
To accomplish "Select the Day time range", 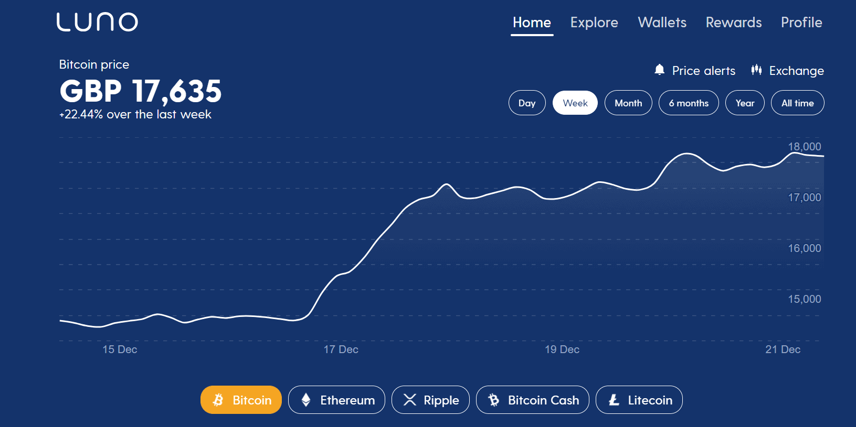I will coord(527,103).
